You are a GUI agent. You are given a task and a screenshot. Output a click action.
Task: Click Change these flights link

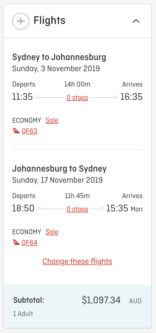click(x=77, y=262)
